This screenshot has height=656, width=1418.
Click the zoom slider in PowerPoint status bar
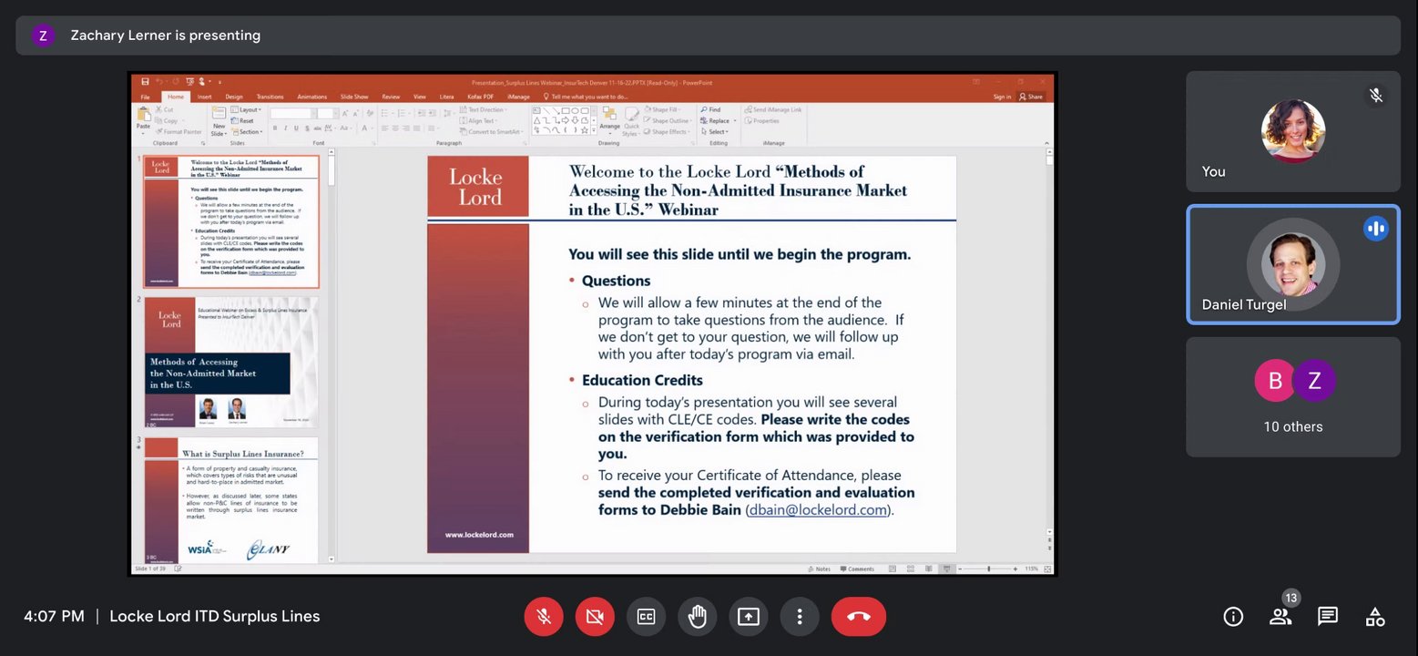tap(989, 569)
